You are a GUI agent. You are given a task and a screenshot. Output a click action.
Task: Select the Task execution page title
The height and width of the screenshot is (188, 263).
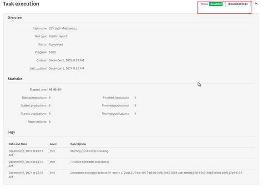(x=21, y=4)
